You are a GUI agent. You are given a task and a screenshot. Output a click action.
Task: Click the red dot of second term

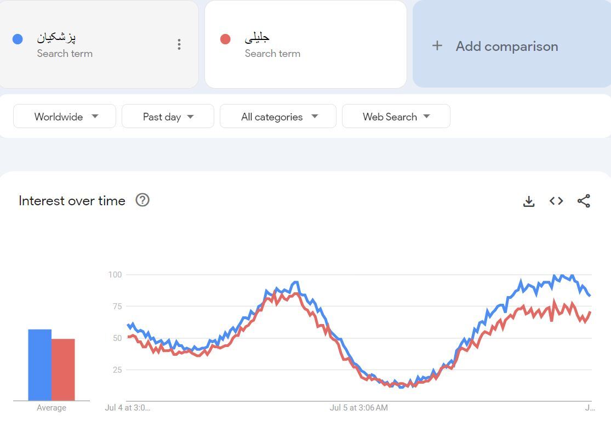pos(225,39)
